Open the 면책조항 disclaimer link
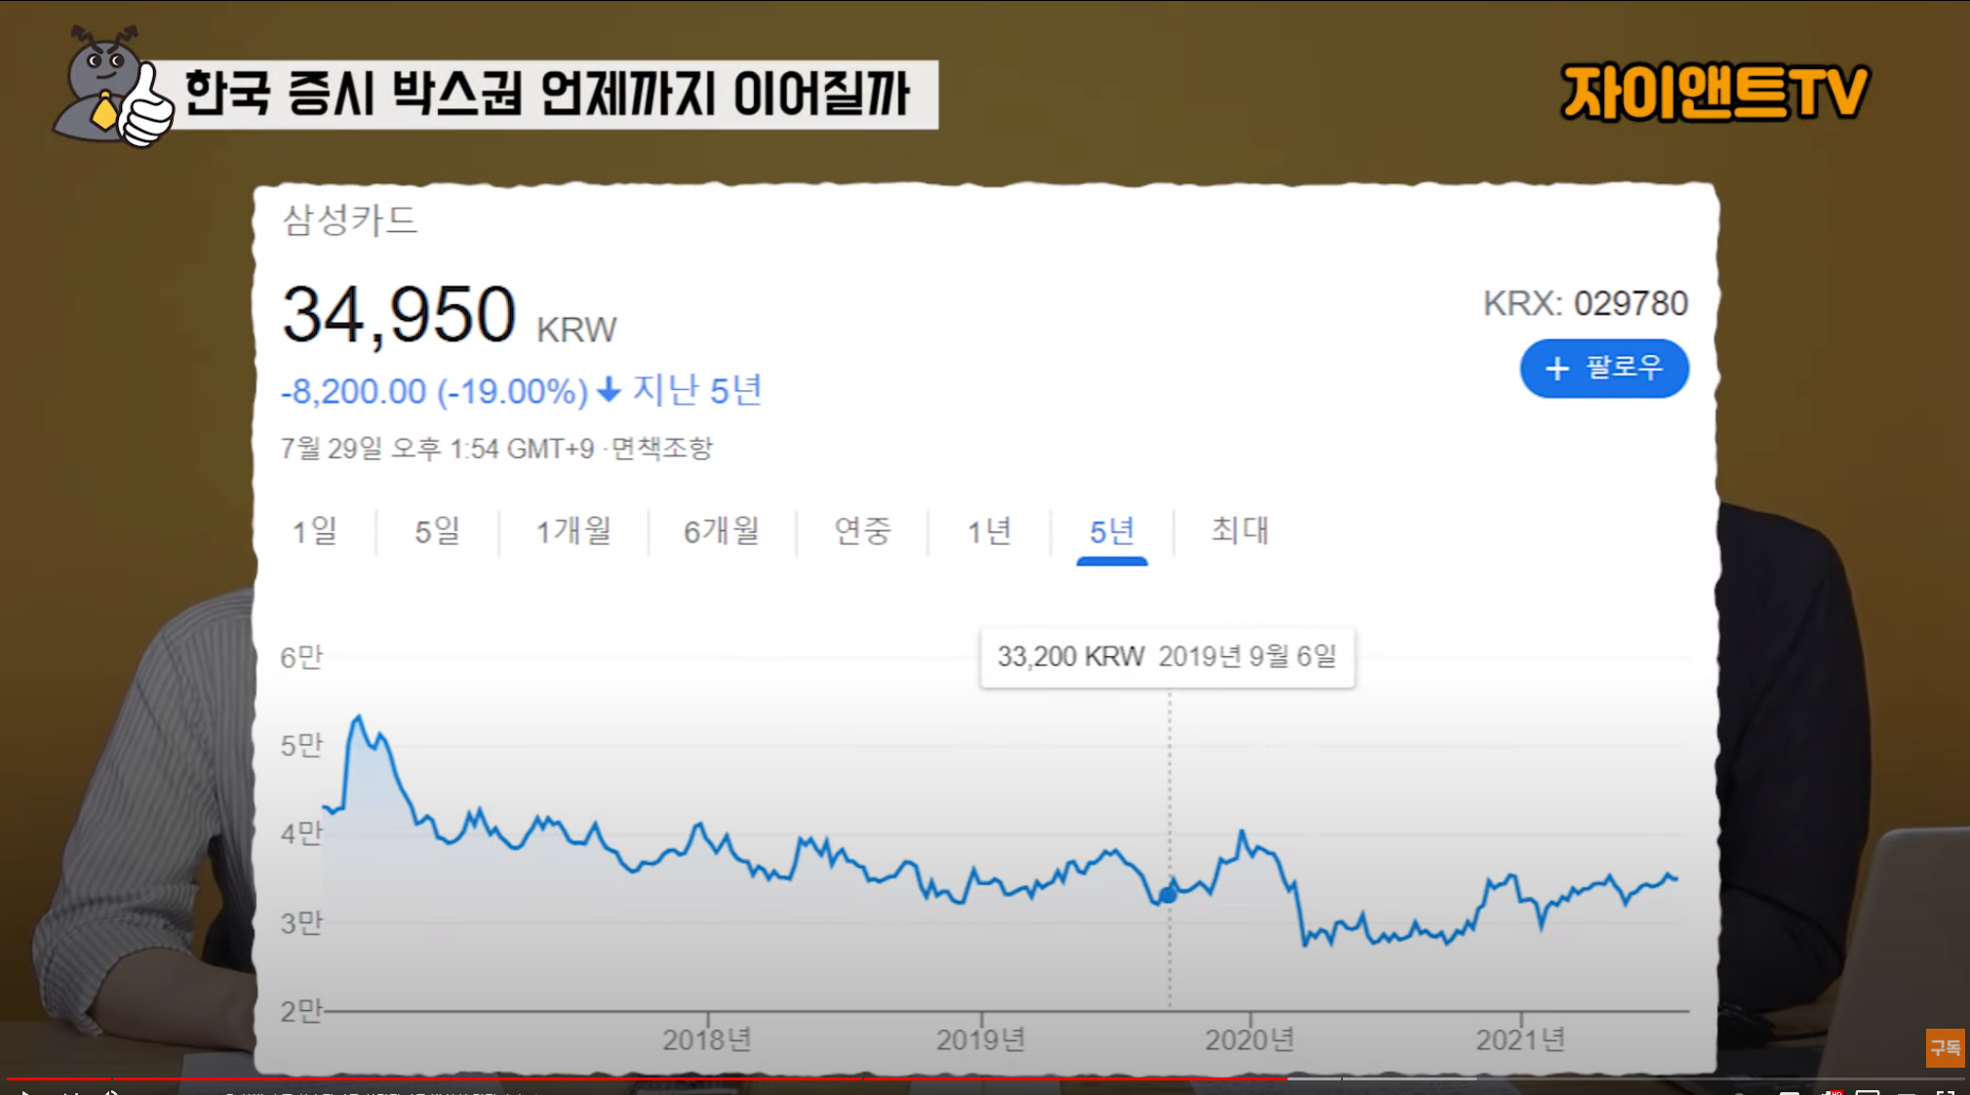 [662, 449]
